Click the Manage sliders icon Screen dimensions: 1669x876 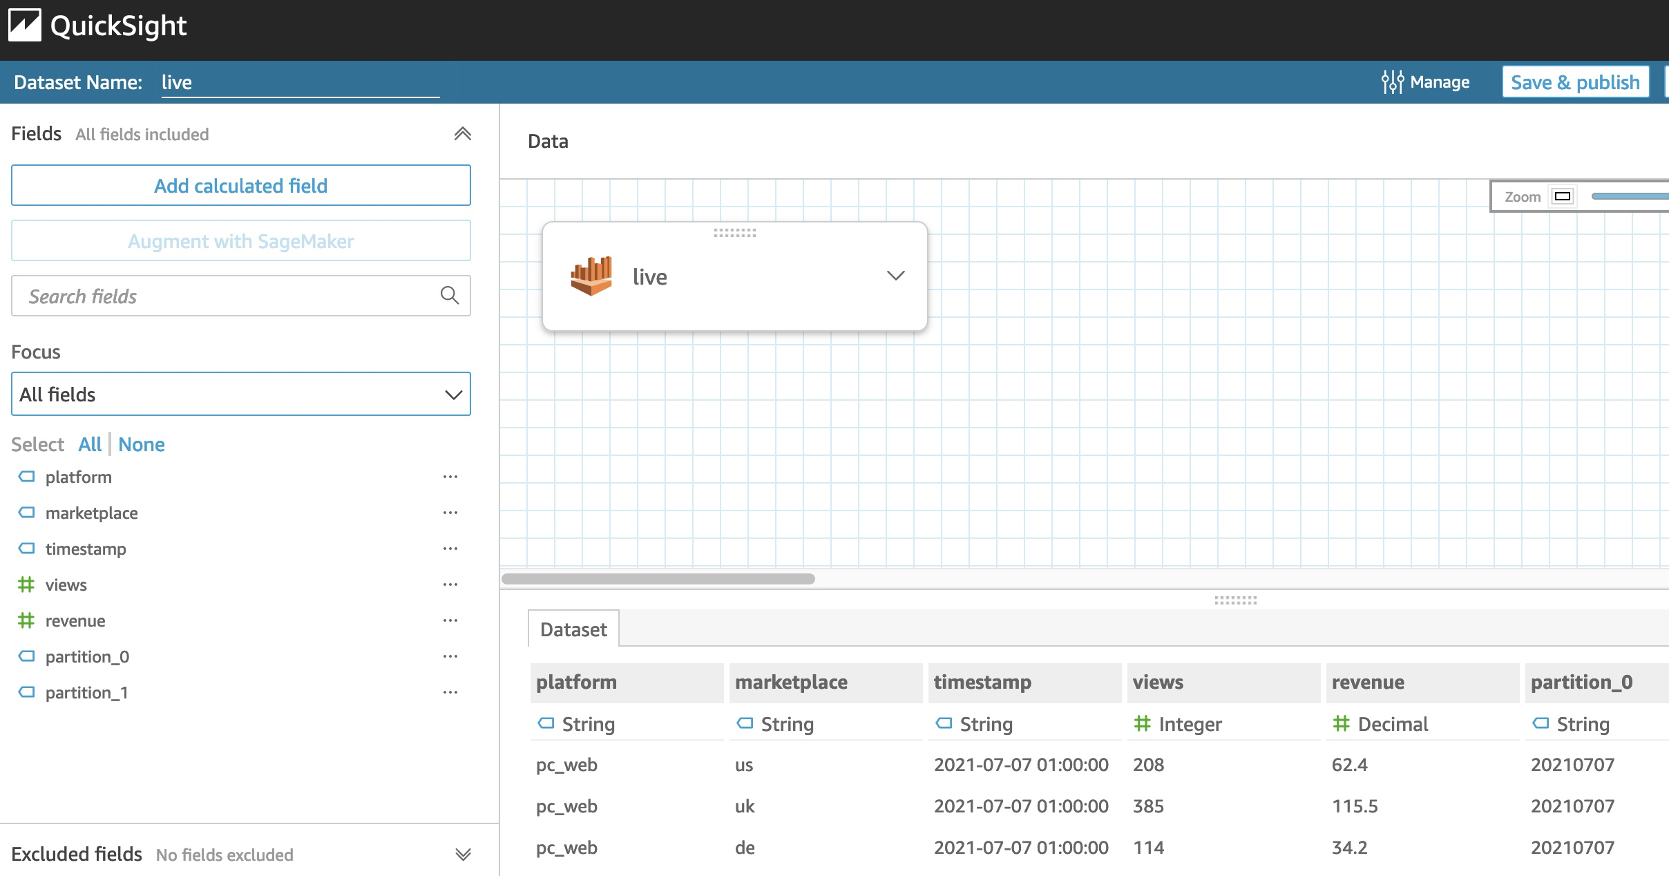[x=1392, y=82]
